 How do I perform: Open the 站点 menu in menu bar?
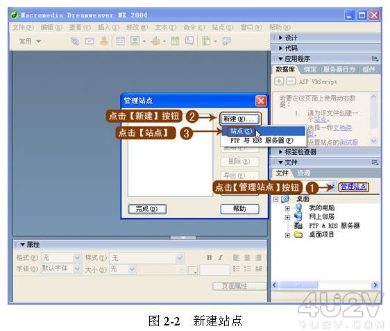(222, 27)
